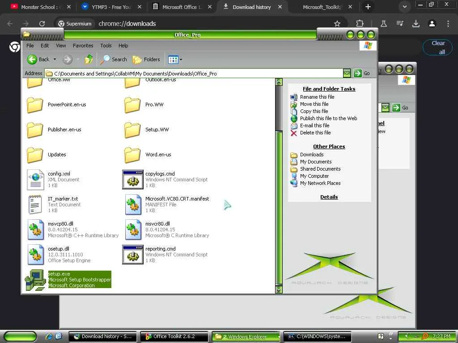This screenshot has width=458, height=343.
Task: Open the Favorites menu
Action: [83, 46]
